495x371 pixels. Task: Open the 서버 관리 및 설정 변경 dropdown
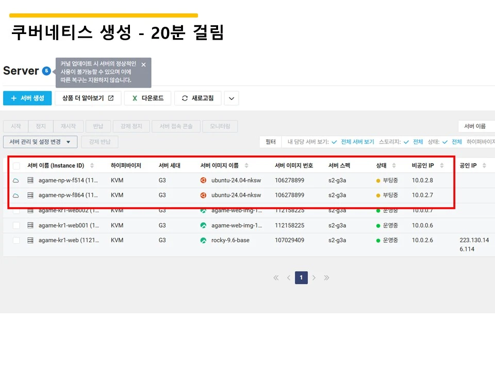[x=40, y=141]
